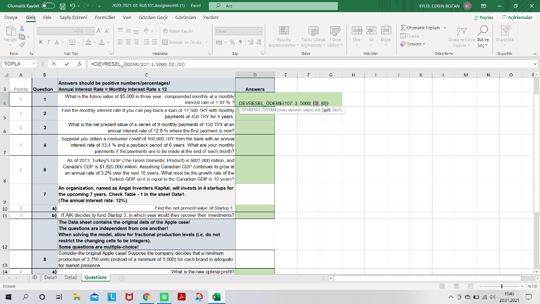Select column D header
The height and width of the screenshot is (304, 540).
[x=255, y=75]
